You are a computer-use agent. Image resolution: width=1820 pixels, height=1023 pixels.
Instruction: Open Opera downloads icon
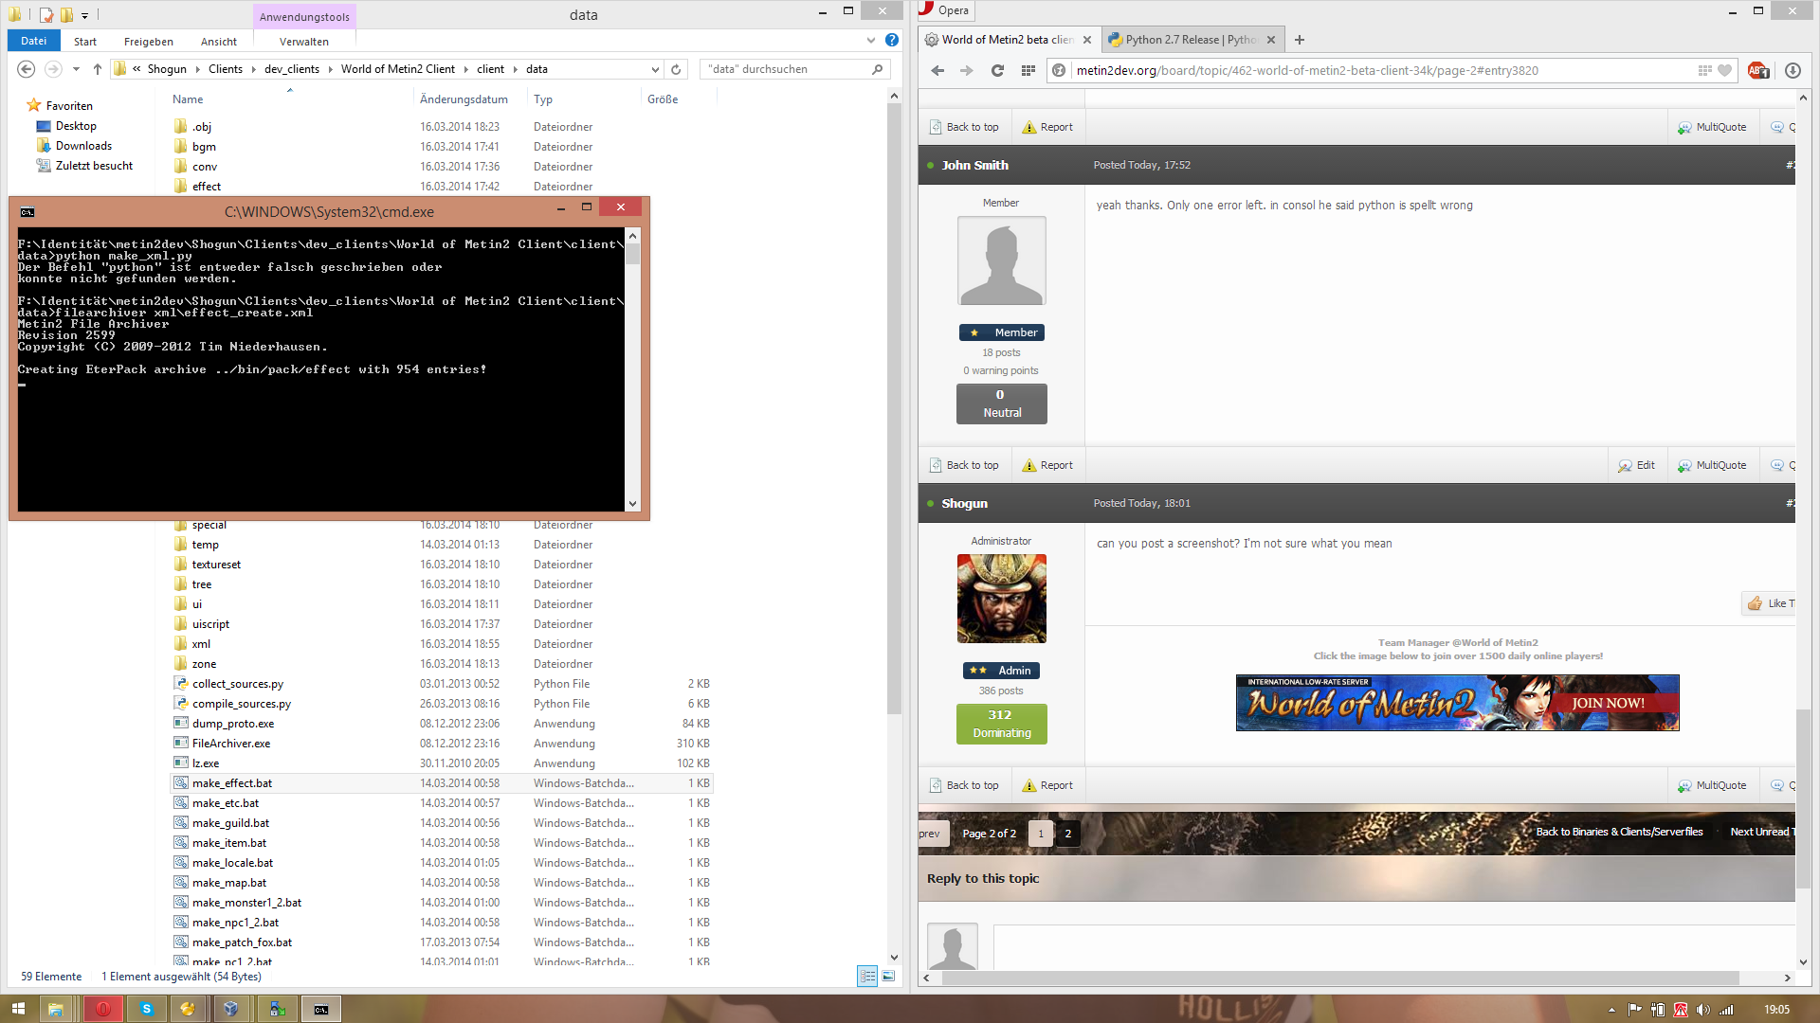(x=1793, y=70)
